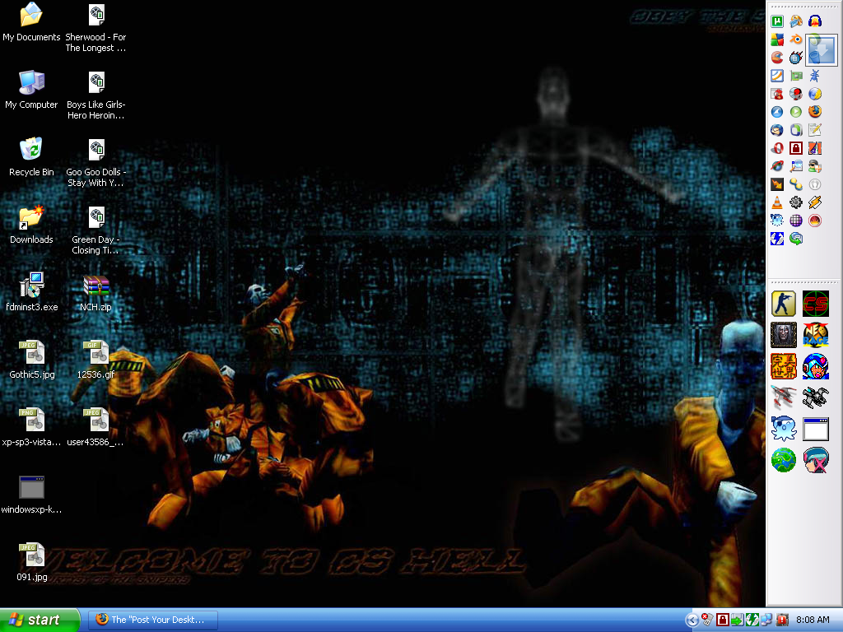Expand hidden system tray icons arrow
Viewport: 843px width, 632px height.
[x=692, y=620]
